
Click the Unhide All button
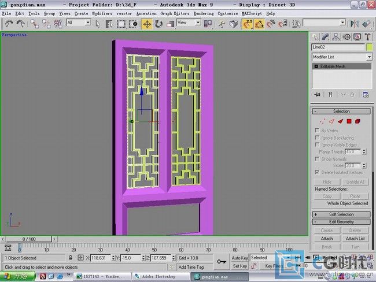[x=355, y=182]
